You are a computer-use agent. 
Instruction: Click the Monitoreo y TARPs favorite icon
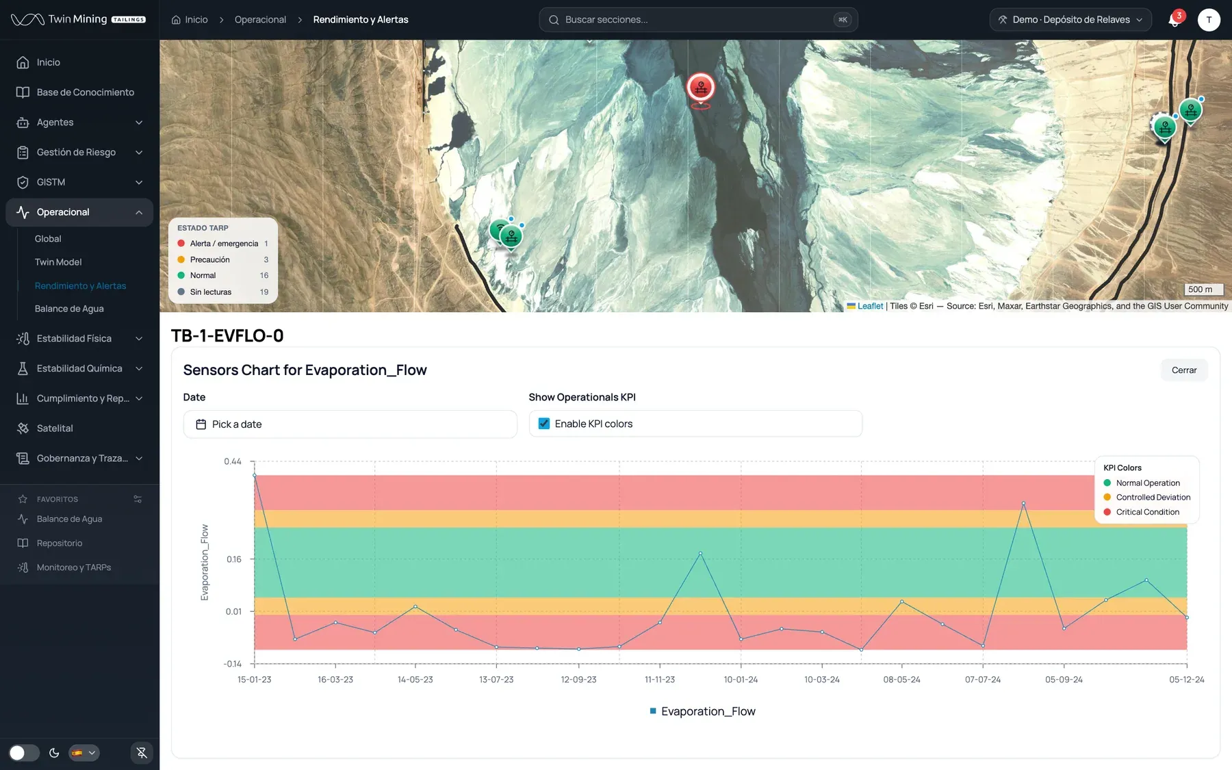point(23,567)
